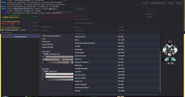Switch to the Antags tab
This screenshot has width=185, height=97.
coord(58,27)
